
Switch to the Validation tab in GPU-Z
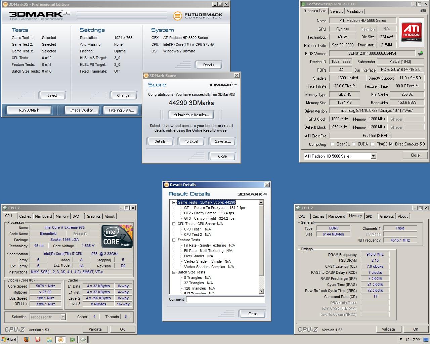(355, 11)
